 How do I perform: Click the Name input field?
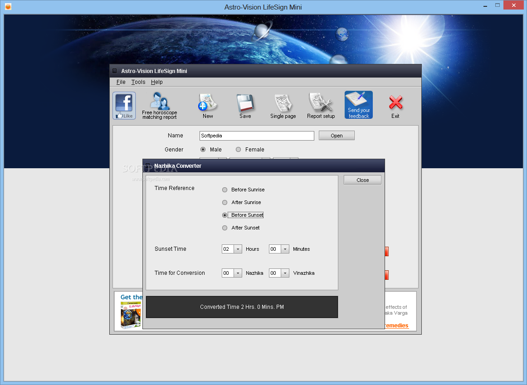257,136
